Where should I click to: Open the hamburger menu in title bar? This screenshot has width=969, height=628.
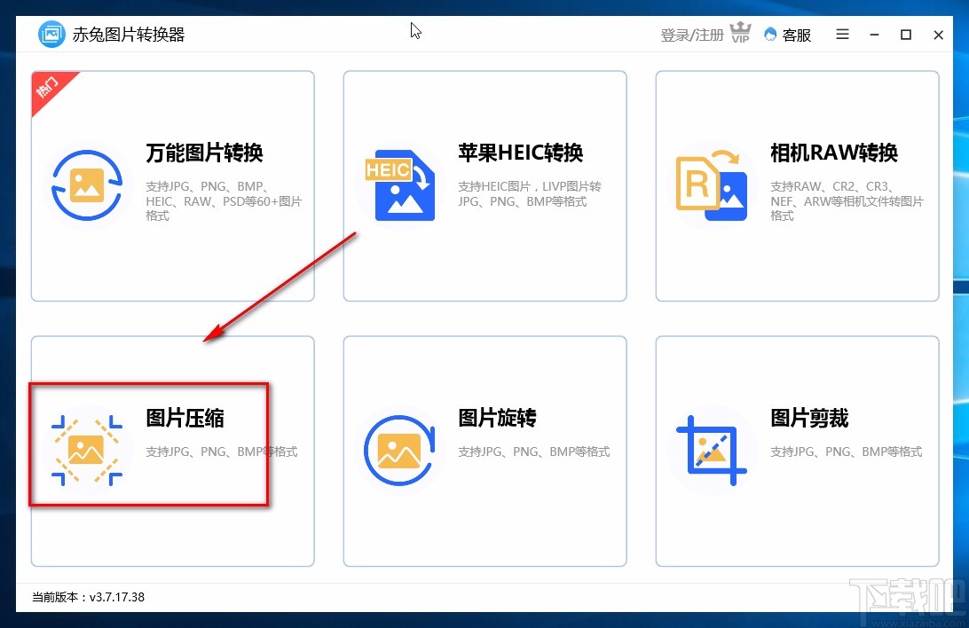coord(841,35)
